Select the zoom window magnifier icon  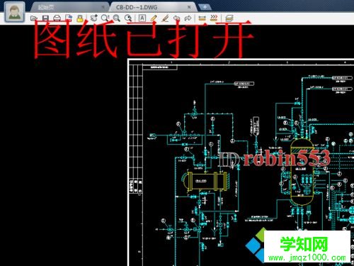(117, 18)
